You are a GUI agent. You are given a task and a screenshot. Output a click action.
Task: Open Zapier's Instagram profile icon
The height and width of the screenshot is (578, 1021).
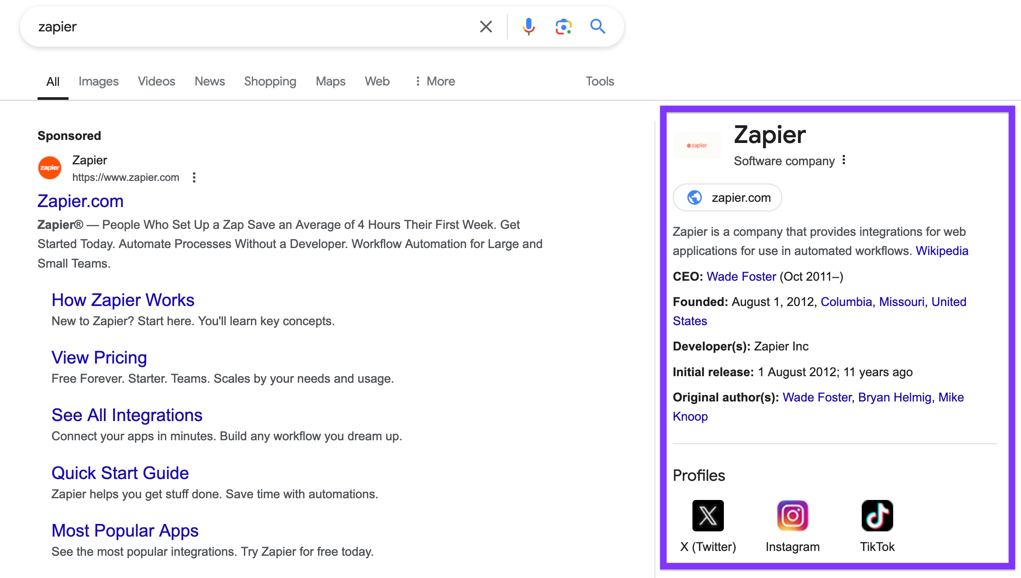tap(792, 516)
